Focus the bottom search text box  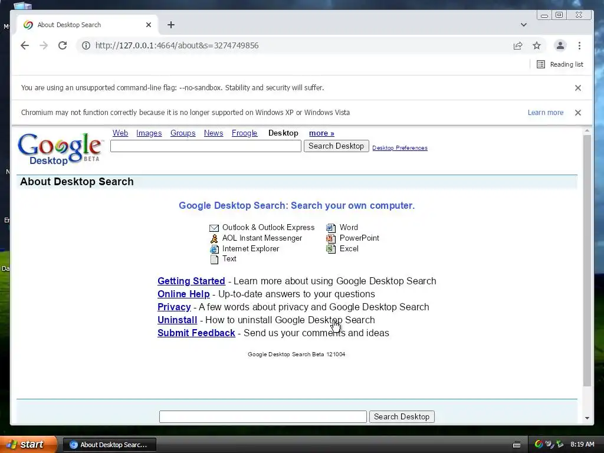(263, 417)
